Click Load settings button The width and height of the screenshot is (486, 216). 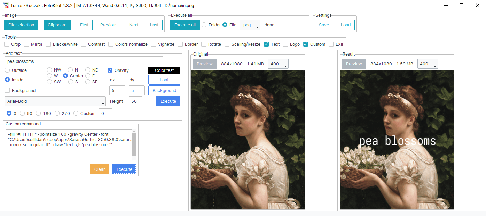pos(346,25)
